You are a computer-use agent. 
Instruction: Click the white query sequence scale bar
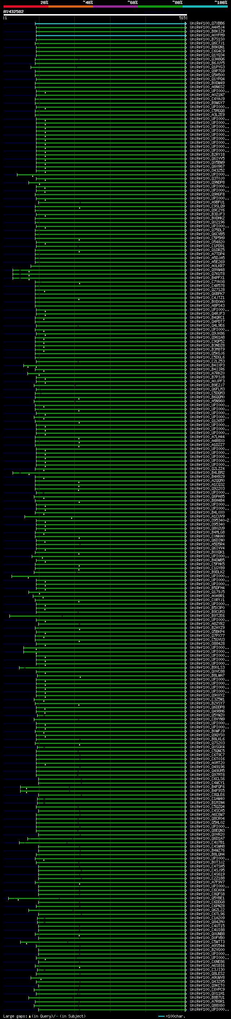point(95,14)
